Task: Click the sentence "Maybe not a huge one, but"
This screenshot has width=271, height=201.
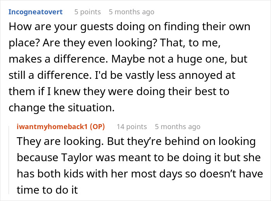Action: 179,60
